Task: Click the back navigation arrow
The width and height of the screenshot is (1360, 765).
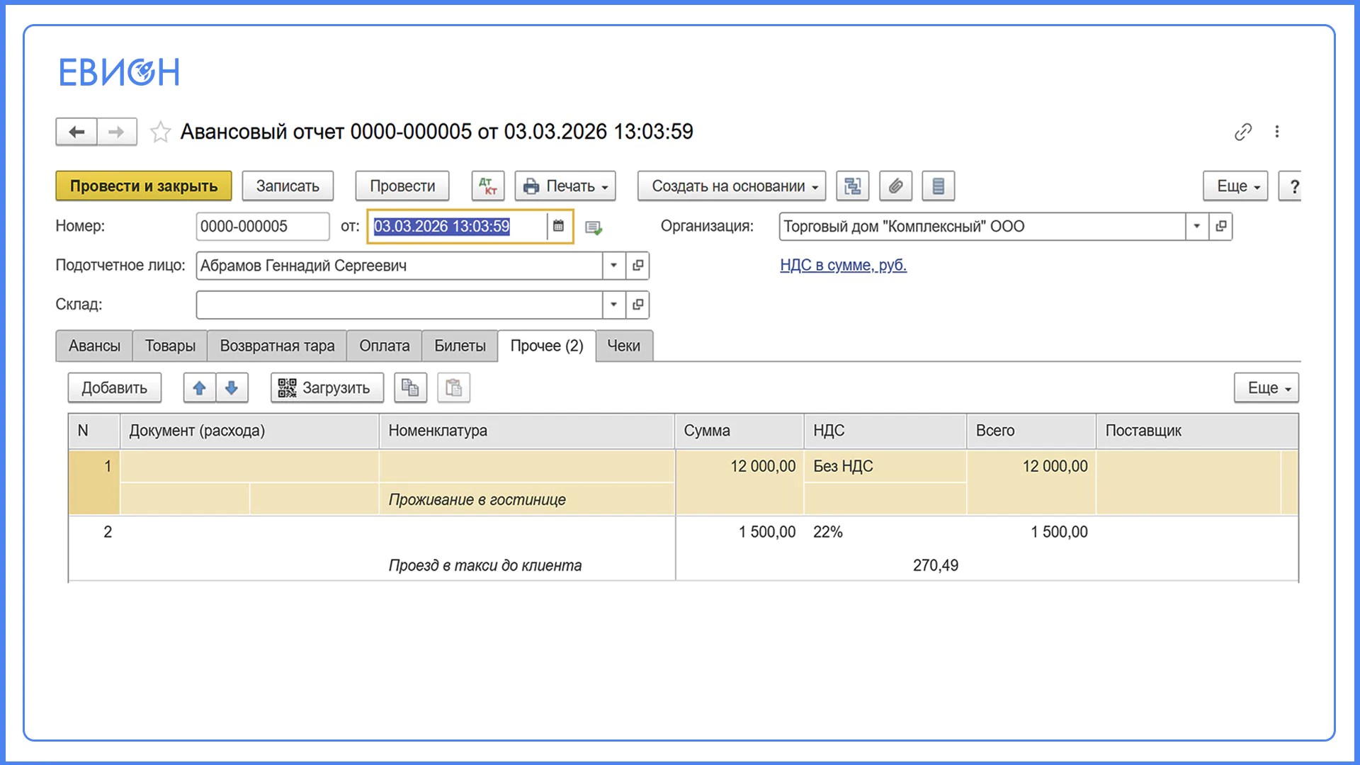Action: click(x=76, y=132)
